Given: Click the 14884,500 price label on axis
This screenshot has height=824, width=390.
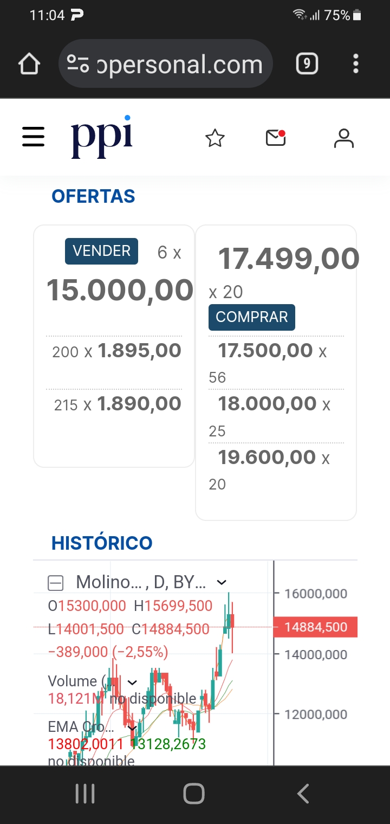Looking at the screenshot, I should click(x=316, y=627).
